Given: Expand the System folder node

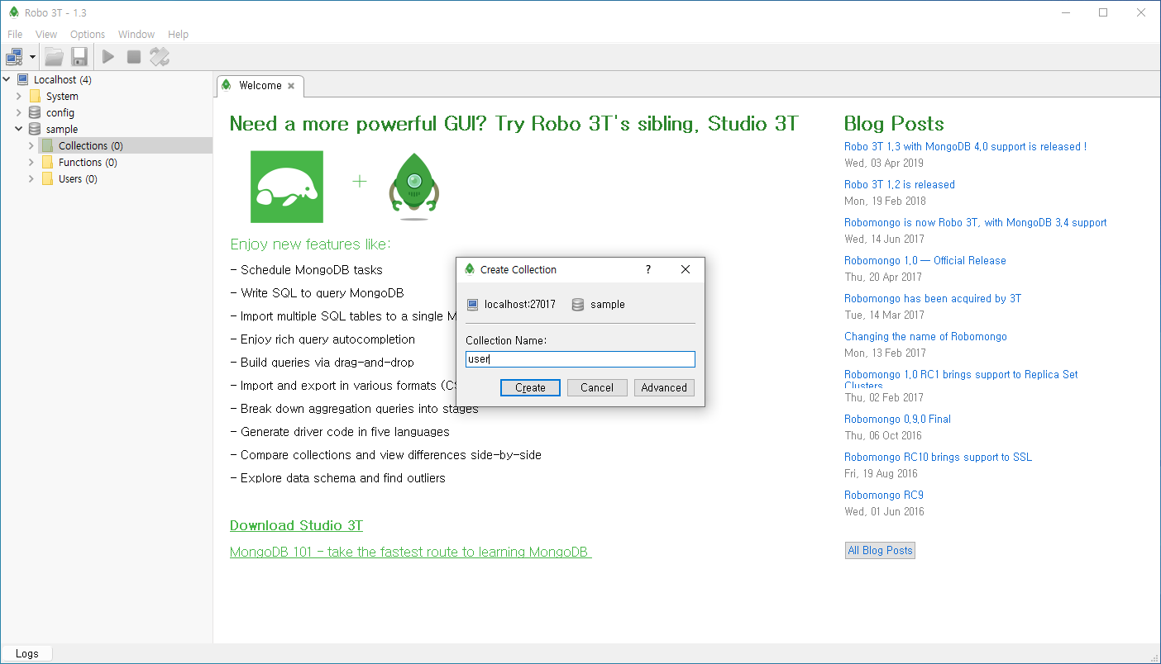Looking at the screenshot, I should click(19, 97).
